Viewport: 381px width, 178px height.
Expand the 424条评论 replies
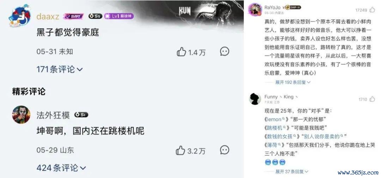61,168
